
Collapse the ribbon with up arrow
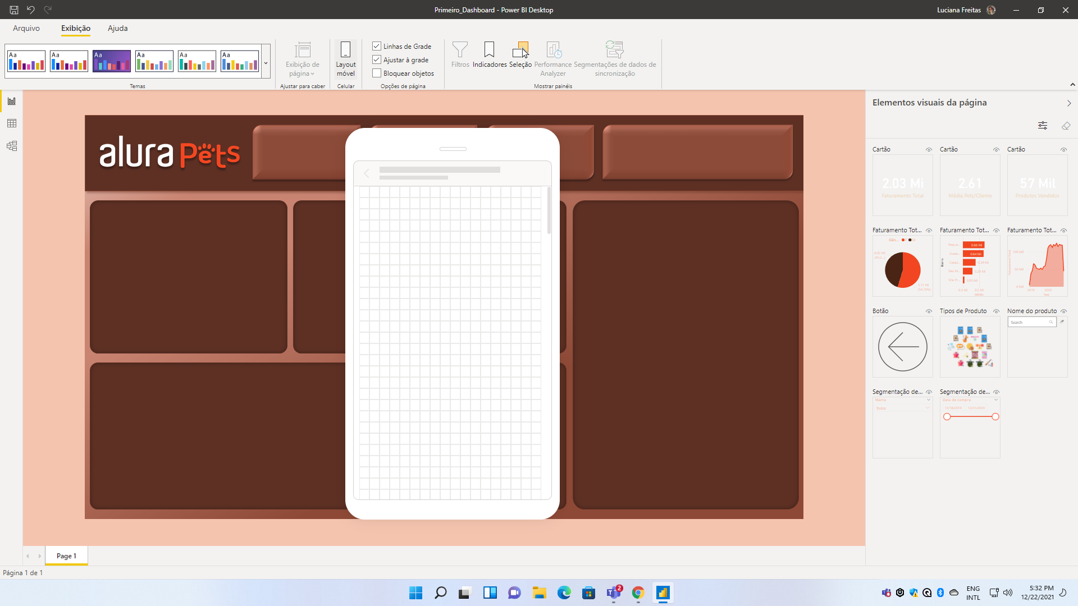tap(1072, 85)
